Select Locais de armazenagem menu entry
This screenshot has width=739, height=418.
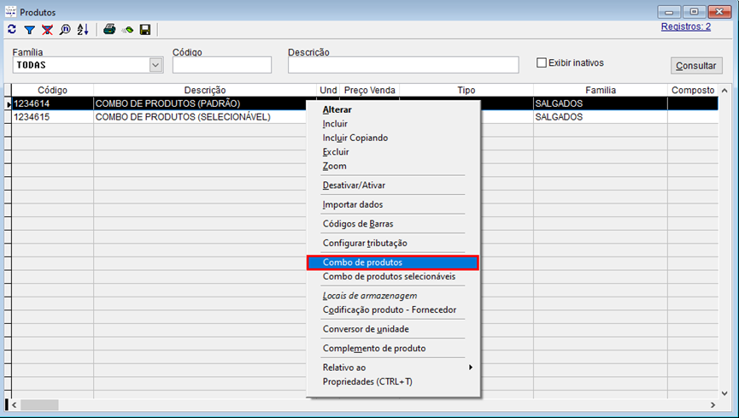click(369, 296)
